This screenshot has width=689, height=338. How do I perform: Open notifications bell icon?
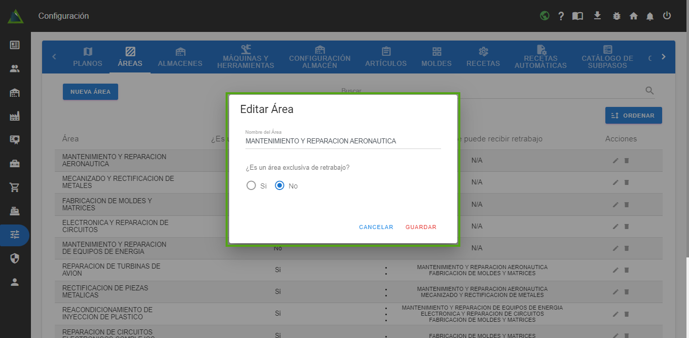point(649,16)
